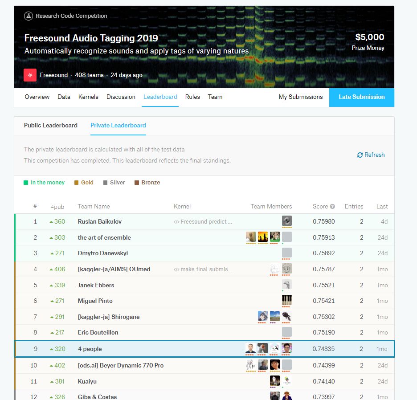
Task: Click the [kaggler-ja] Shirogane team name
Action: pyautogui.click(x=109, y=317)
